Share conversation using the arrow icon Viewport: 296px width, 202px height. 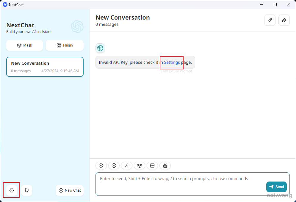pyautogui.click(x=284, y=20)
